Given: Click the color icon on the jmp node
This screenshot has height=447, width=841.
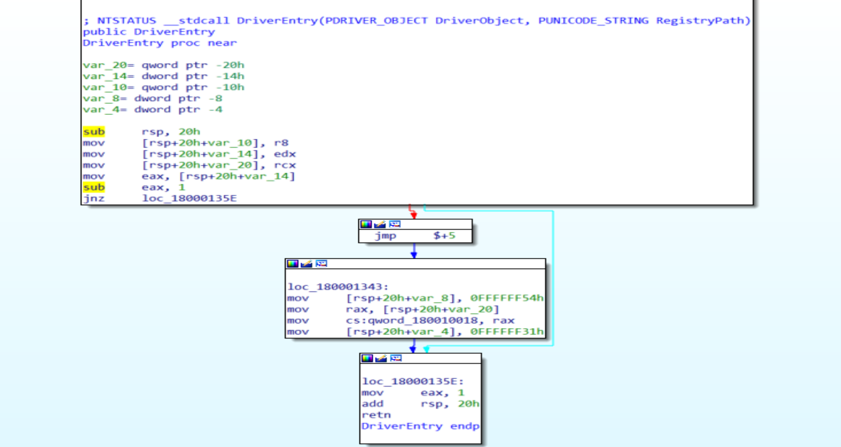Looking at the screenshot, I should coord(366,224).
